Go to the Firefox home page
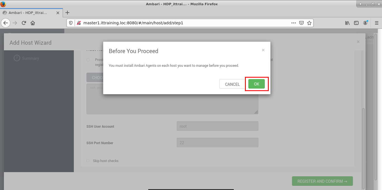The width and height of the screenshot is (382, 190). [x=33, y=23]
